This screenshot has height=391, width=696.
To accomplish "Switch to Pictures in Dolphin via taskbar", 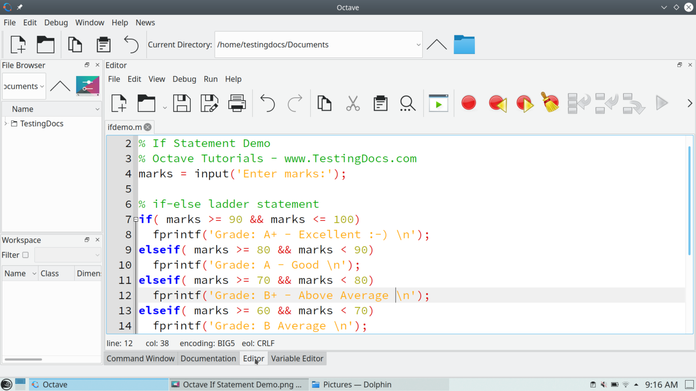I will click(x=358, y=384).
